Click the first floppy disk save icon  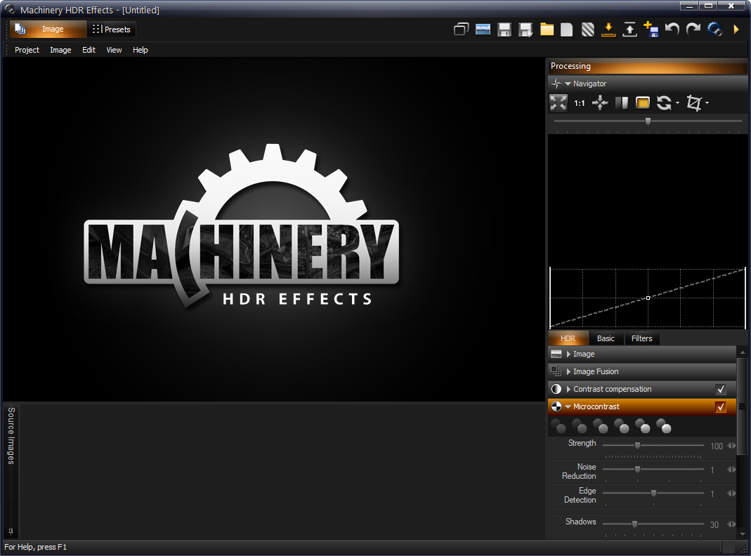coord(504,29)
